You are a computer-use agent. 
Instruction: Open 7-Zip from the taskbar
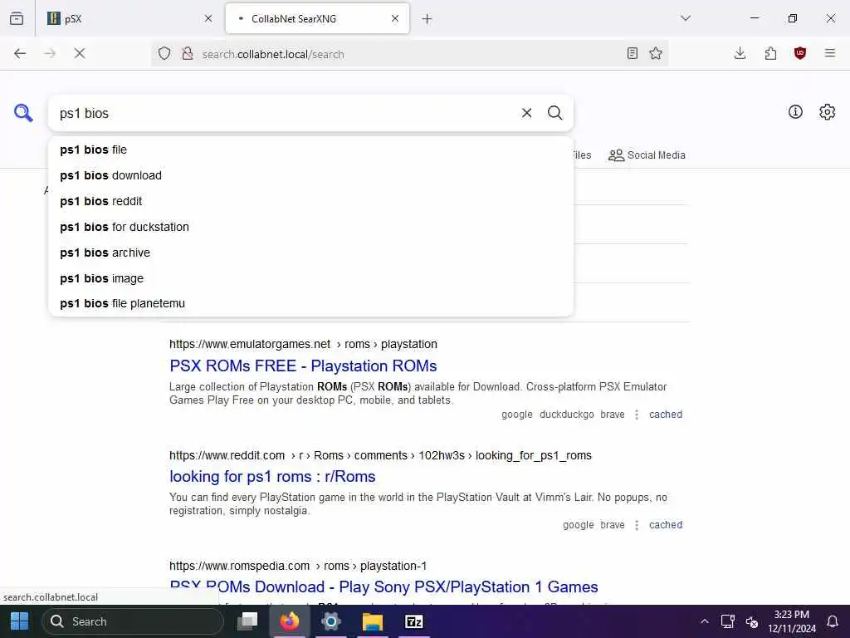click(x=414, y=621)
